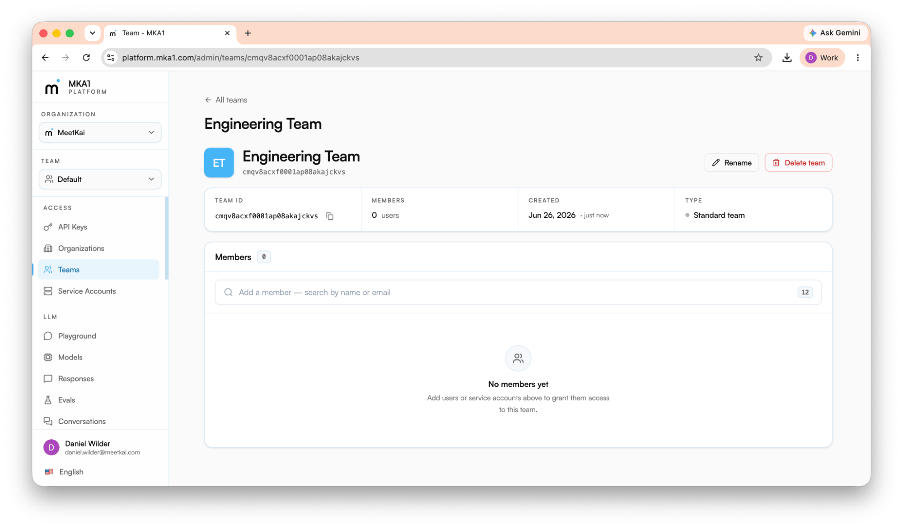This screenshot has height=529, width=903.
Task: Open Conversations in sidebar
Action: 98,421
